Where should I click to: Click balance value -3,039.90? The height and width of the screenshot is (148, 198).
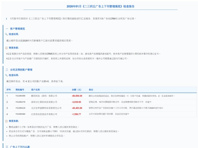click(76, 102)
